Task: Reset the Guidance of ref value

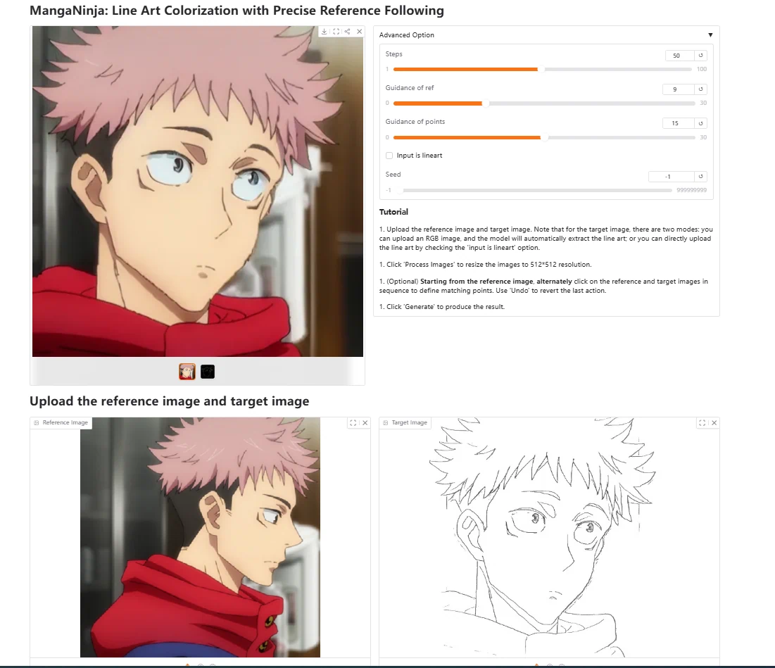Action: coord(700,89)
